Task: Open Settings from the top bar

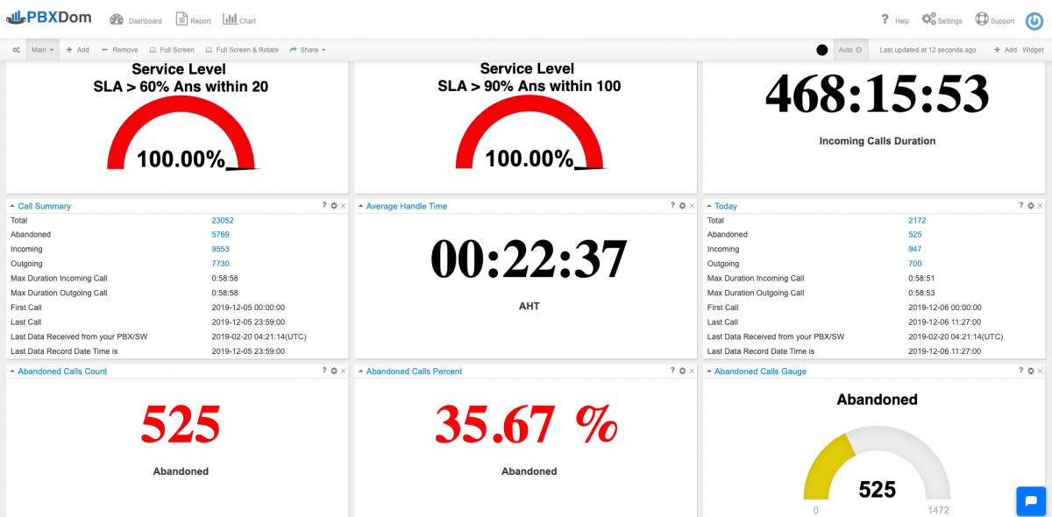Action: 929,19
